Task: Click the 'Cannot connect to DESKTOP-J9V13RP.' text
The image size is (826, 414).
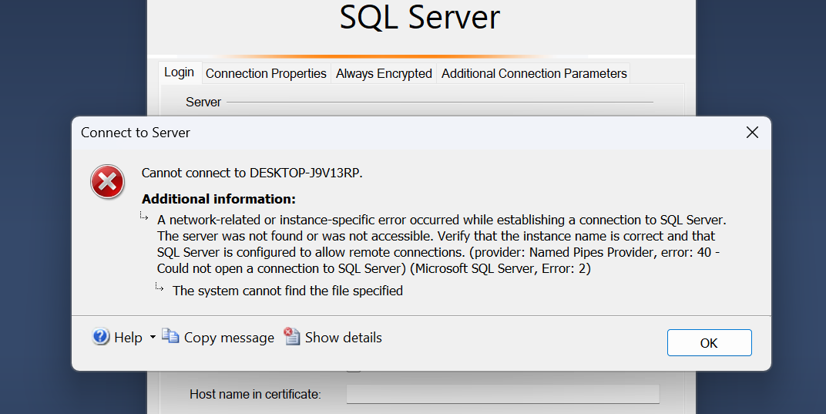Action: (252, 173)
